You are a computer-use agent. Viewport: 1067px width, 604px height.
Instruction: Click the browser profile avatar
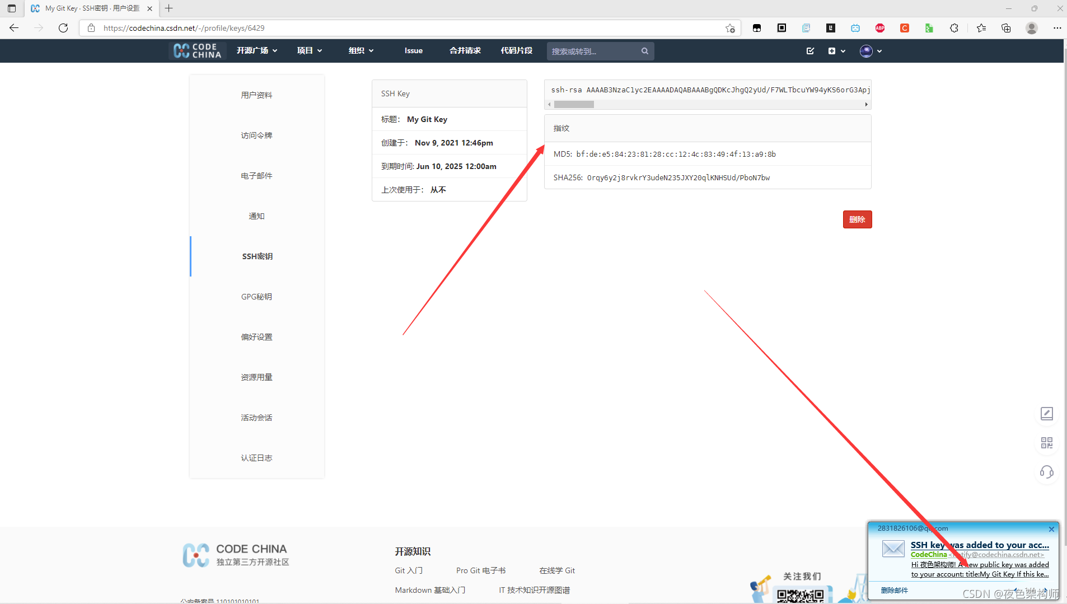click(1032, 28)
